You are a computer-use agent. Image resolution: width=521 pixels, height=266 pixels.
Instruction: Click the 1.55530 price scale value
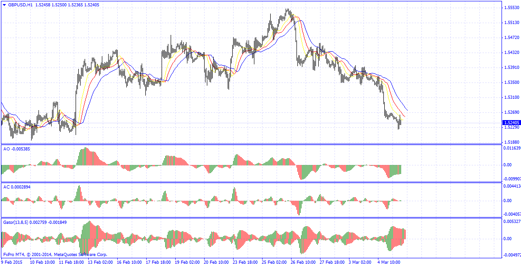pyautogui.click(x=512, y=8)
